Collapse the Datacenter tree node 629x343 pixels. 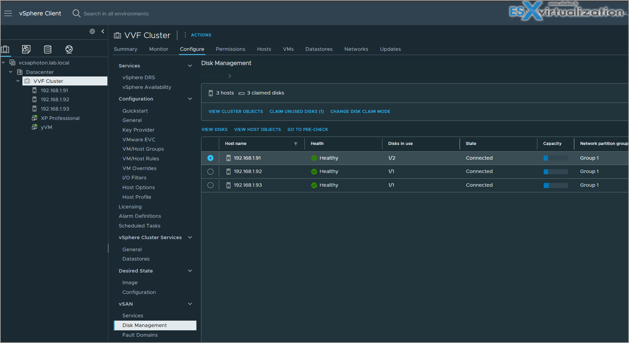[11, 72]
